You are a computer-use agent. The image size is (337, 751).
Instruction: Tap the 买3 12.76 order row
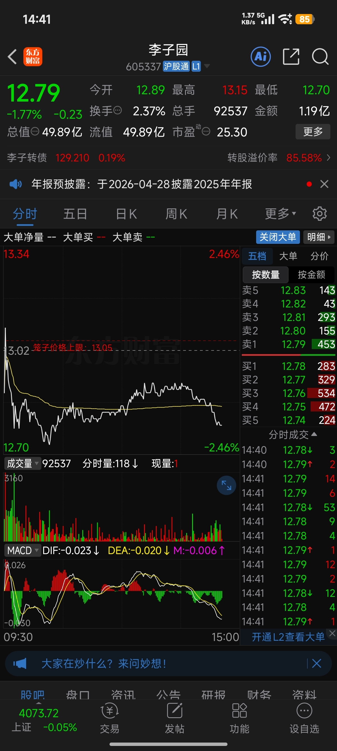pos(288,393)
